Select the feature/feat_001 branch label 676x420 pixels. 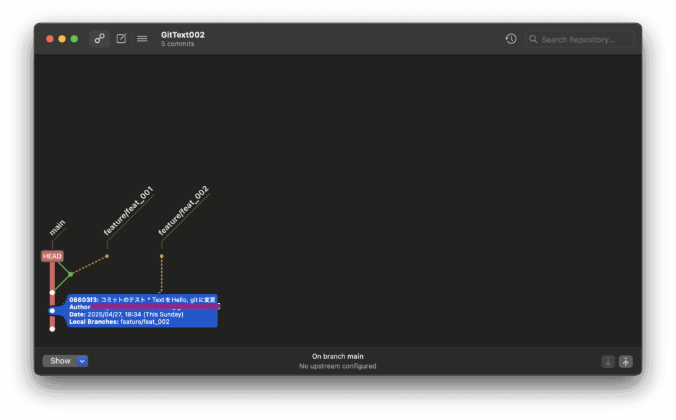click(129, 211)
